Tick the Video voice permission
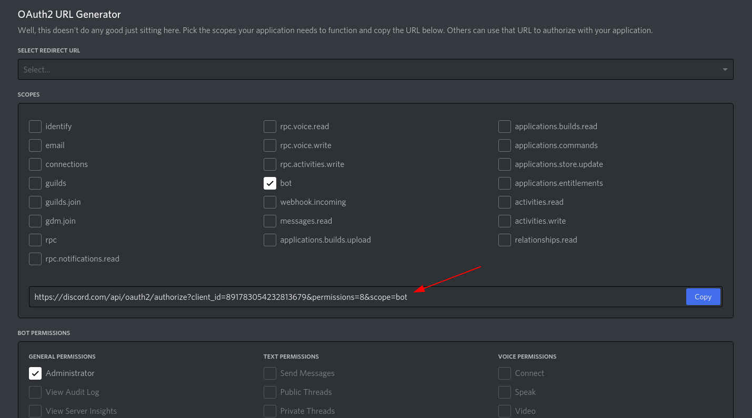 click(x=505, y=411)
